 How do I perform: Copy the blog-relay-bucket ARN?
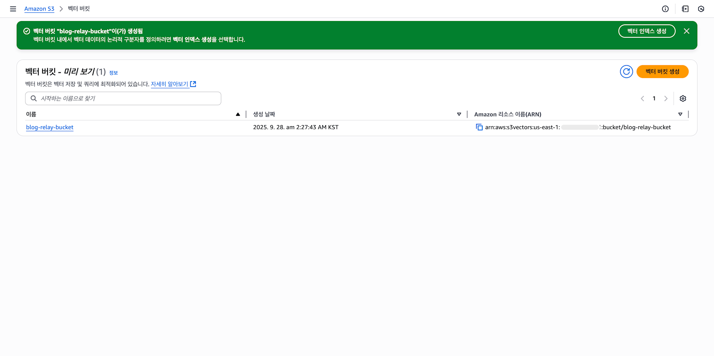pos(479,127)
